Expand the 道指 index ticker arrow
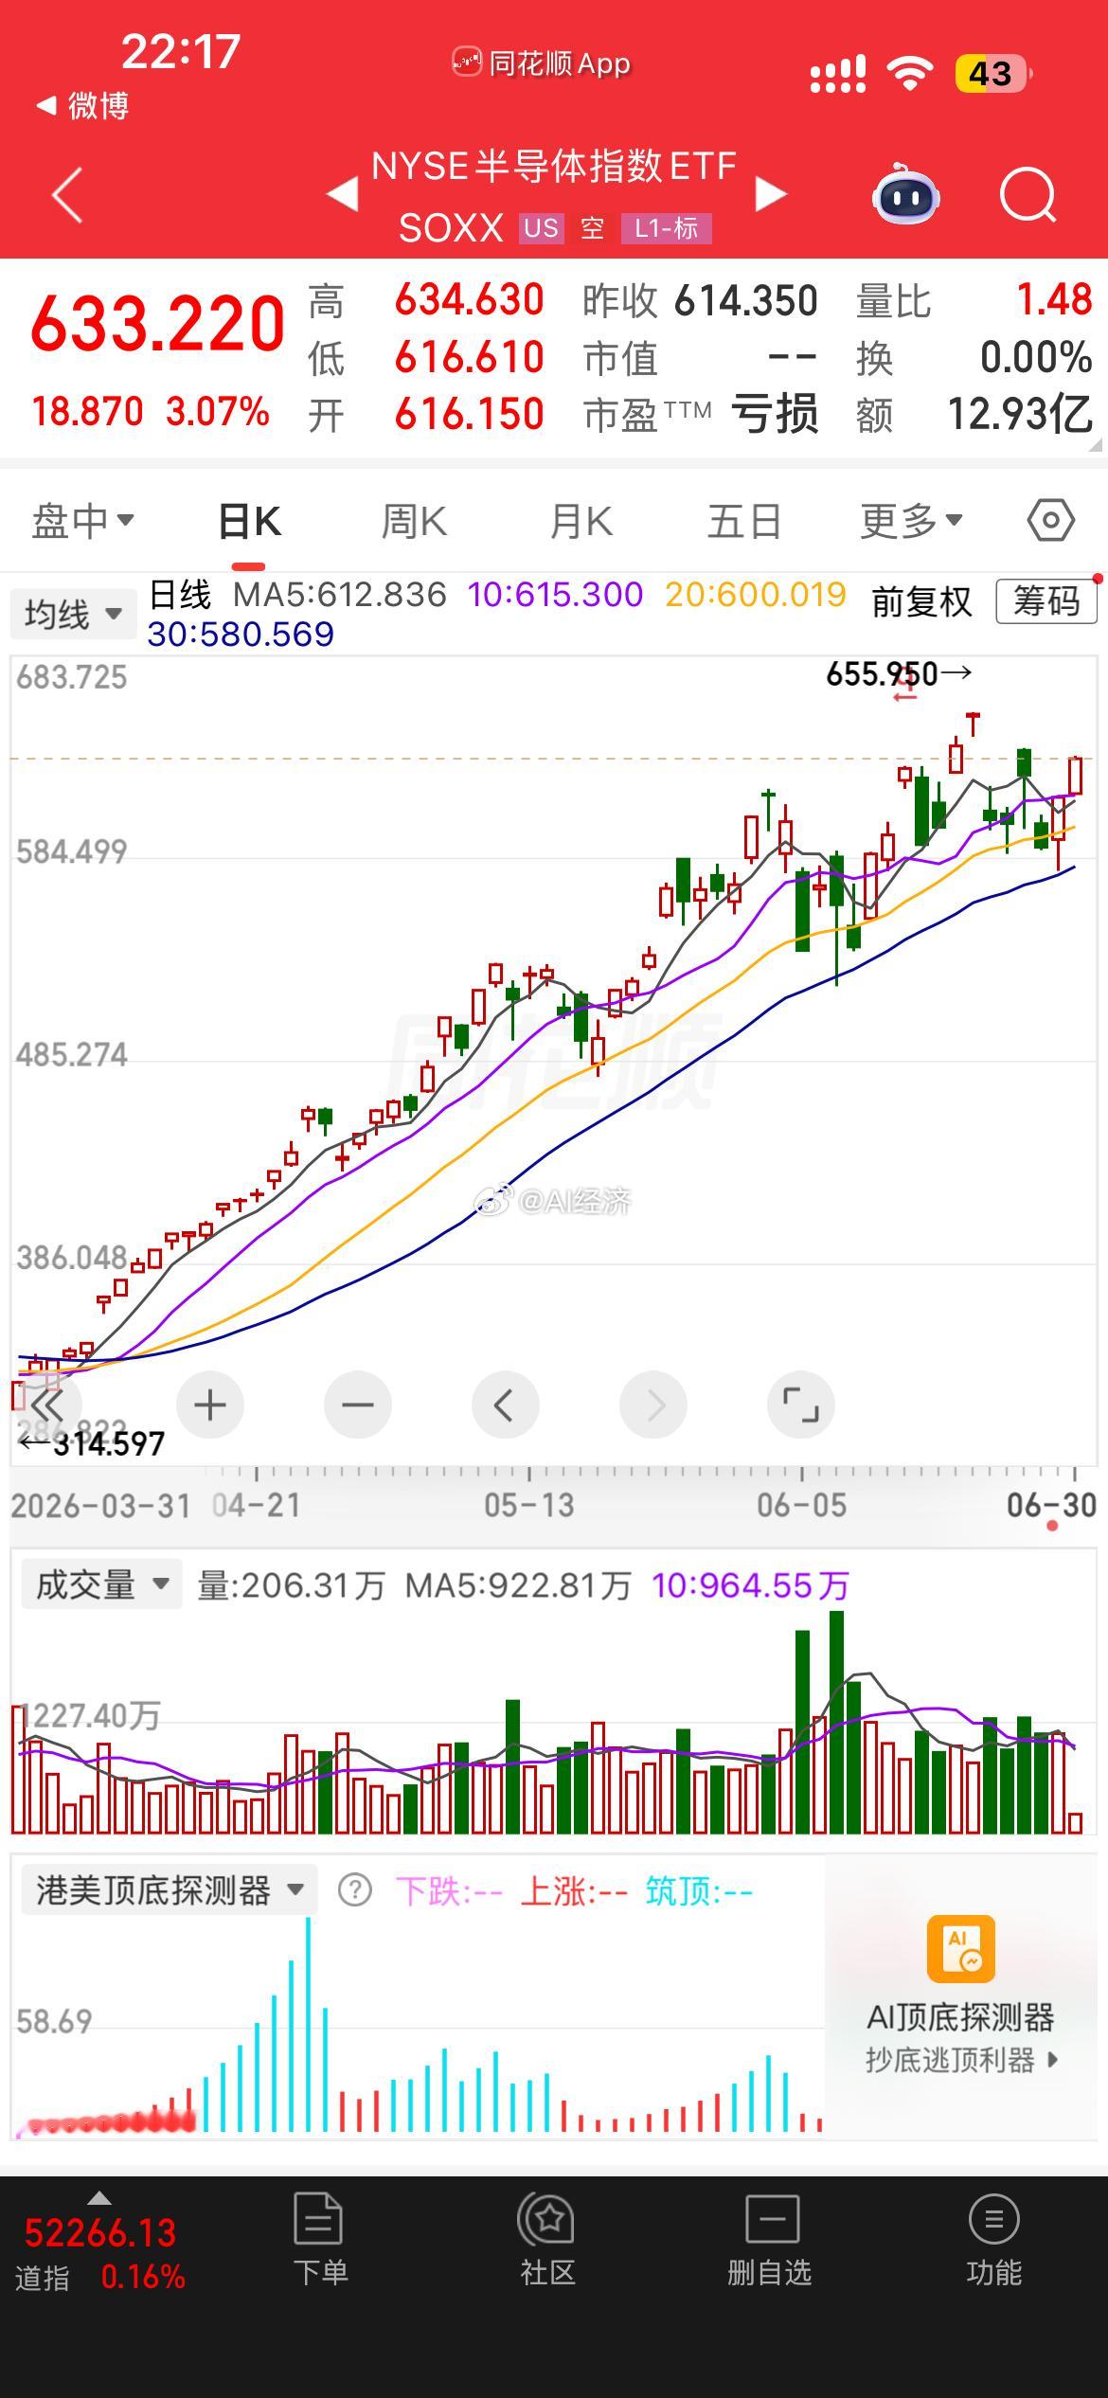This screenshot has height=2398, width=1108. click(x=99, y=2198)
